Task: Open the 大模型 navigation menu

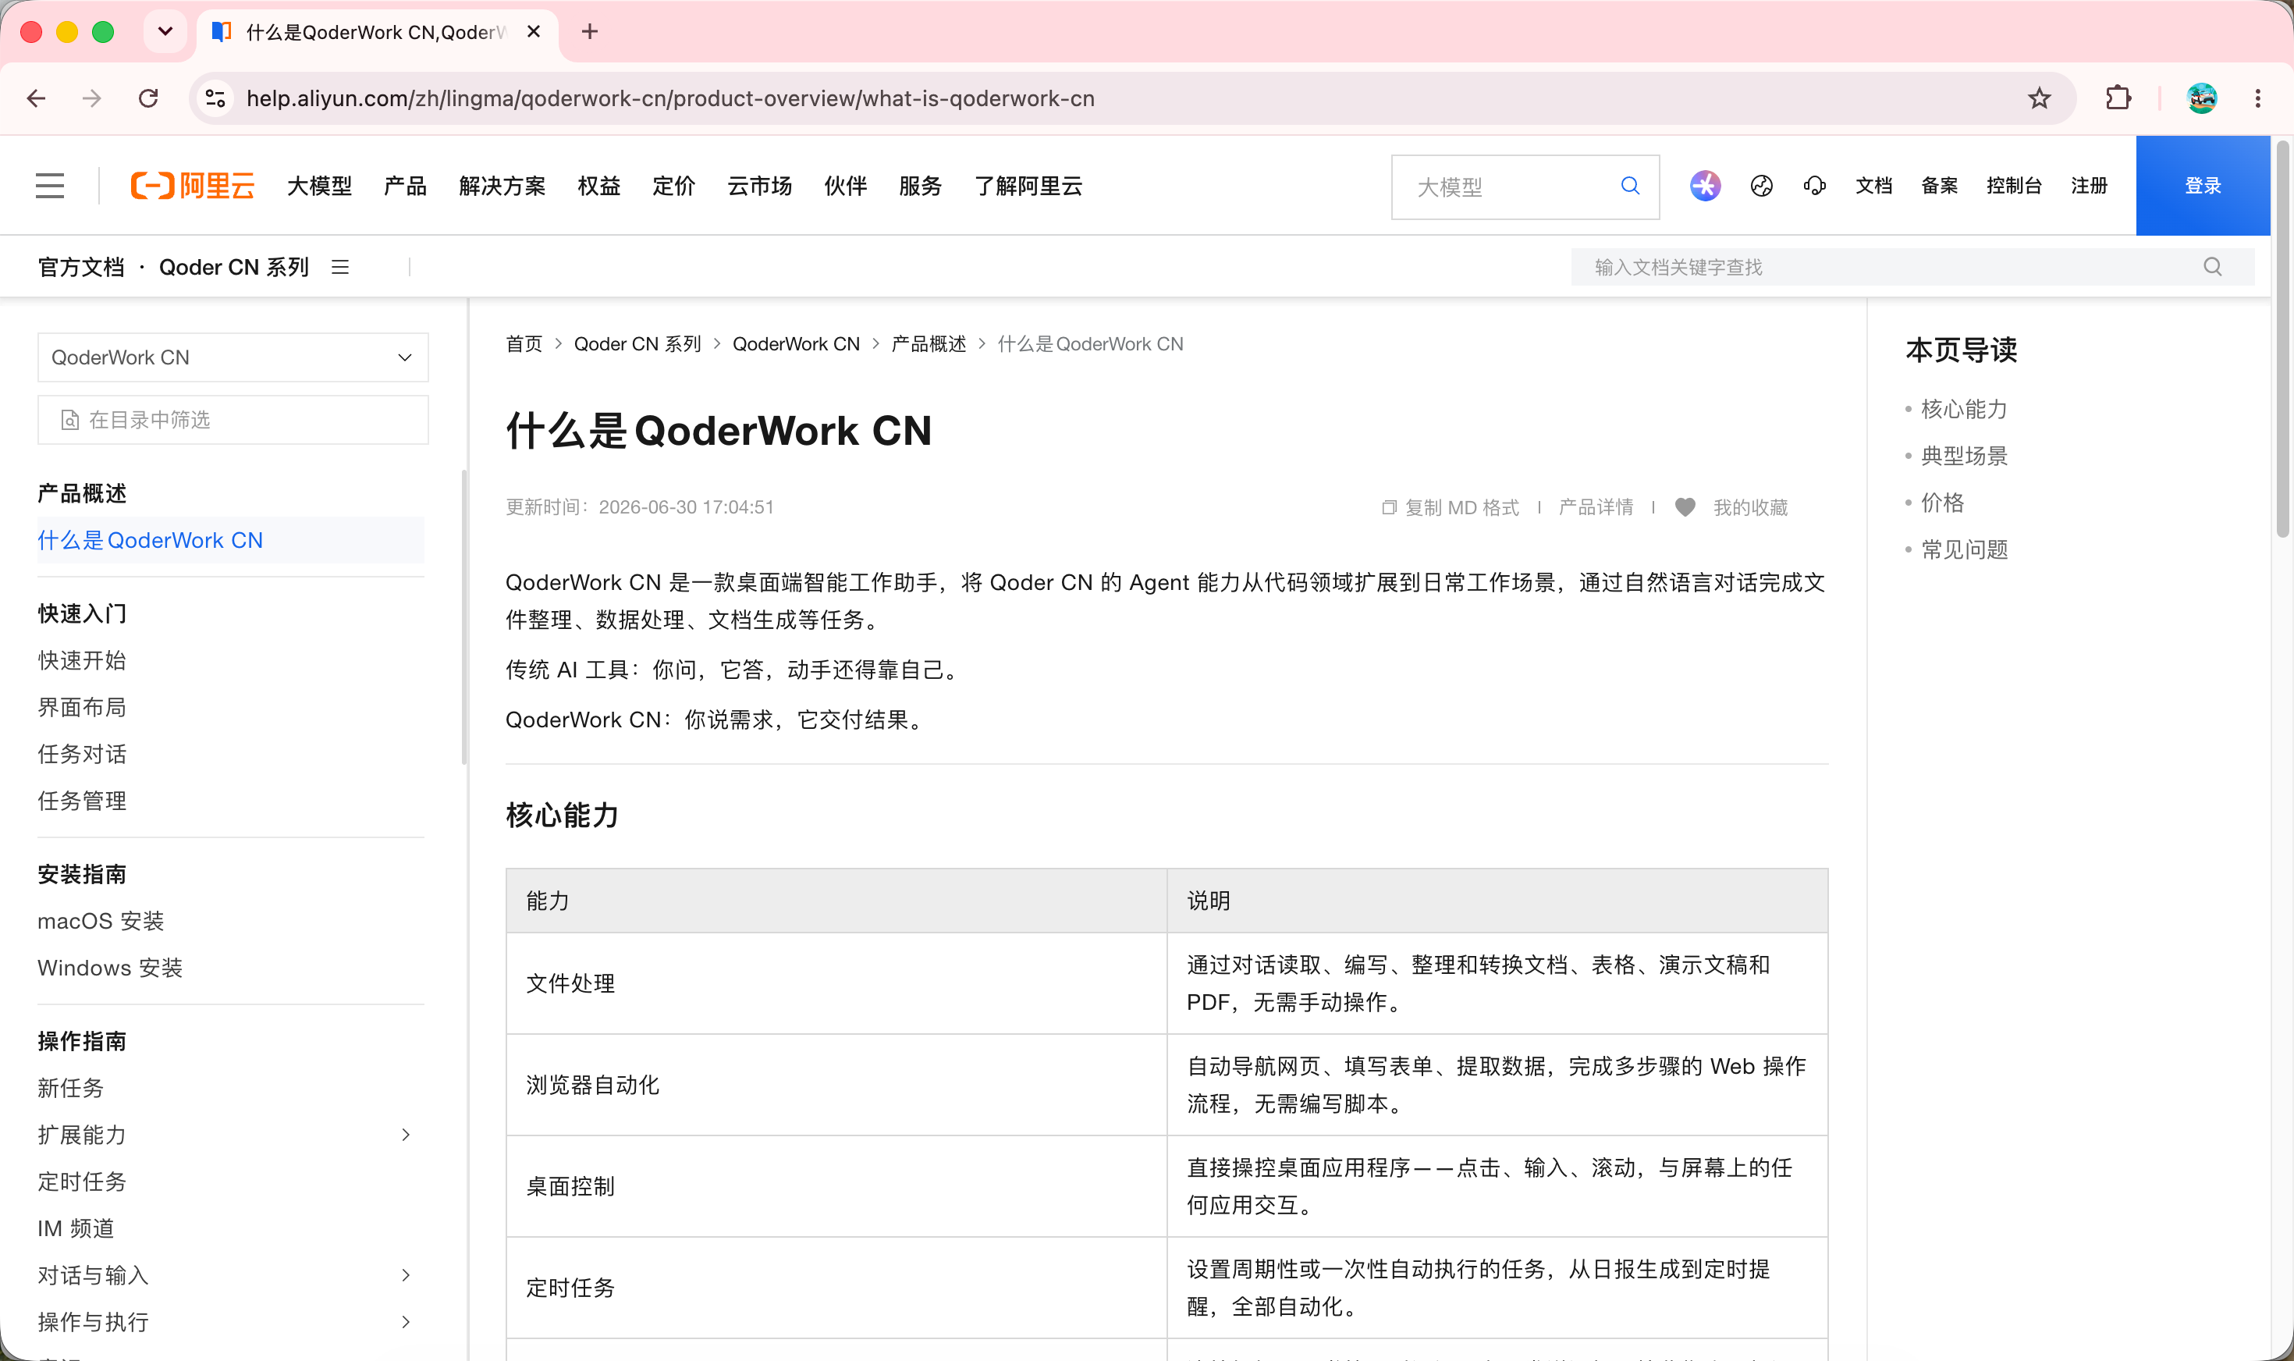Action: pos(319,187)
